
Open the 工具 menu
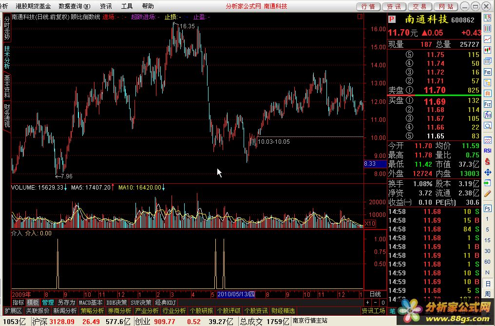click(x=127, y=6)
